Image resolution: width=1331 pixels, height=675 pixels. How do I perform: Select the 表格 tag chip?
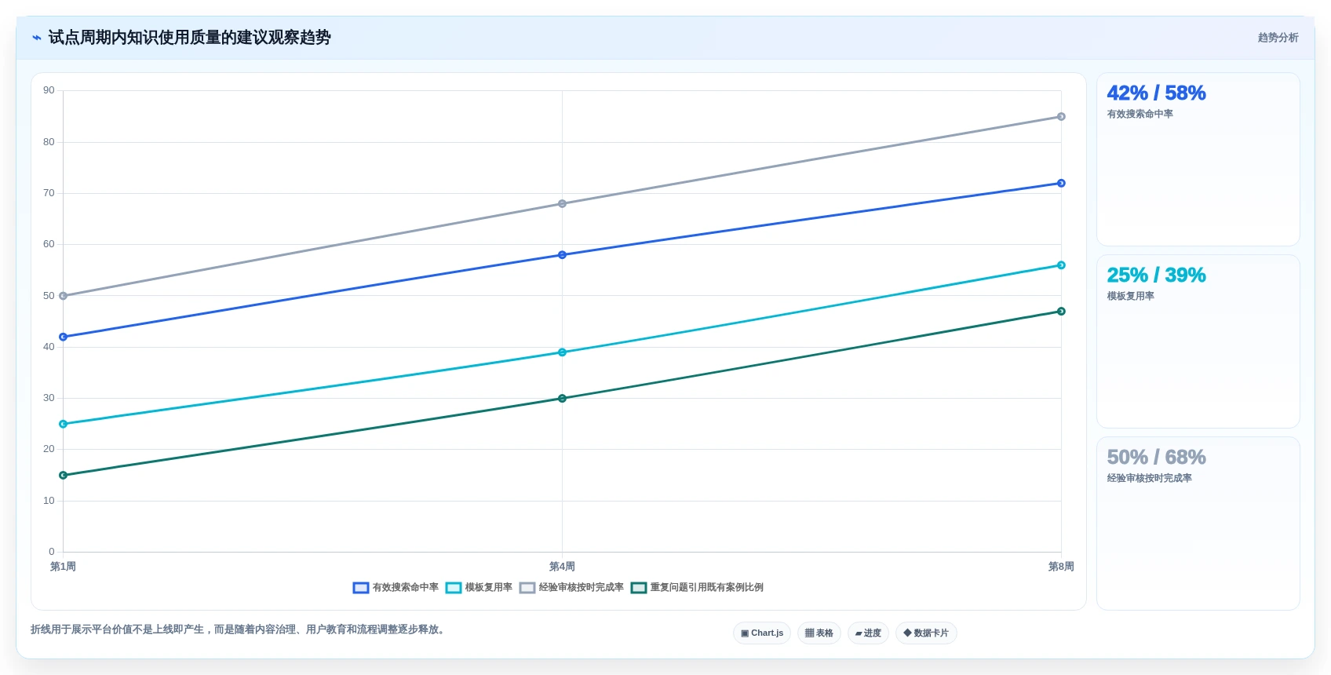click(x=819, y=633)
